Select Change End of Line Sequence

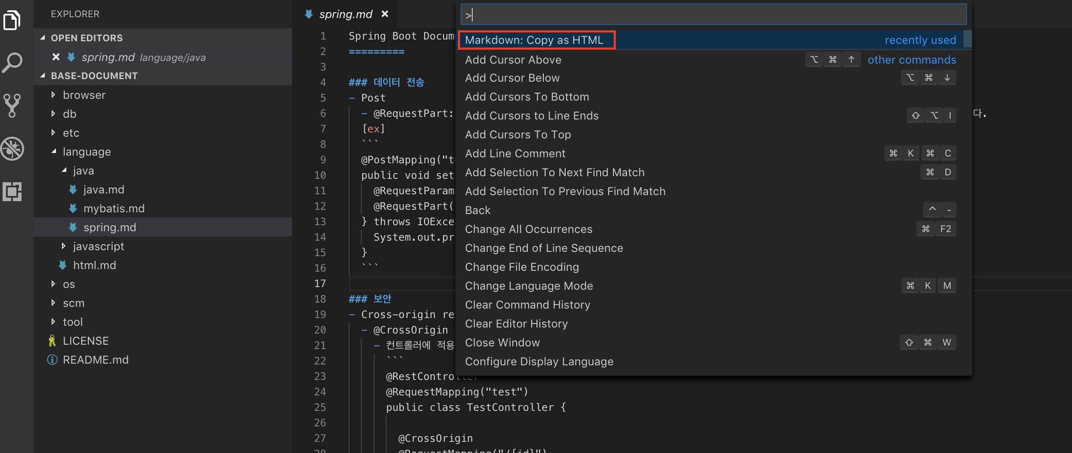[x=713, y=248]
